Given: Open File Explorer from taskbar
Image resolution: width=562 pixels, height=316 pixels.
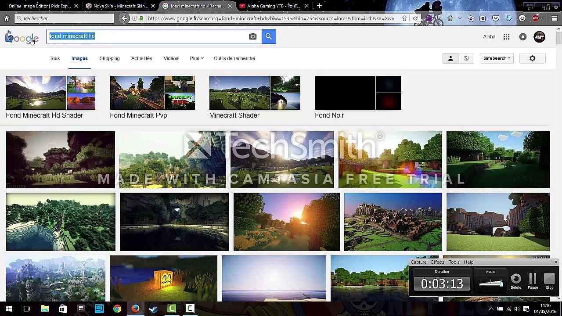Looking at the screenshot, I should [45, 309].
